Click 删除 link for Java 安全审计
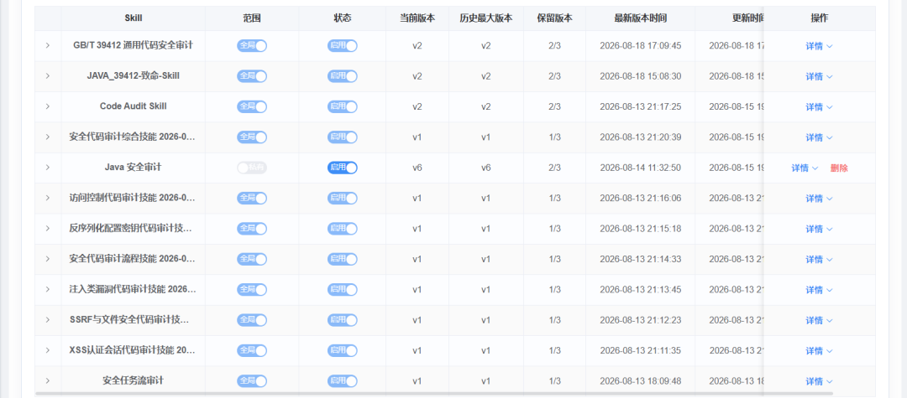Screen dimensions: 907x398 (x=839, y=168)
